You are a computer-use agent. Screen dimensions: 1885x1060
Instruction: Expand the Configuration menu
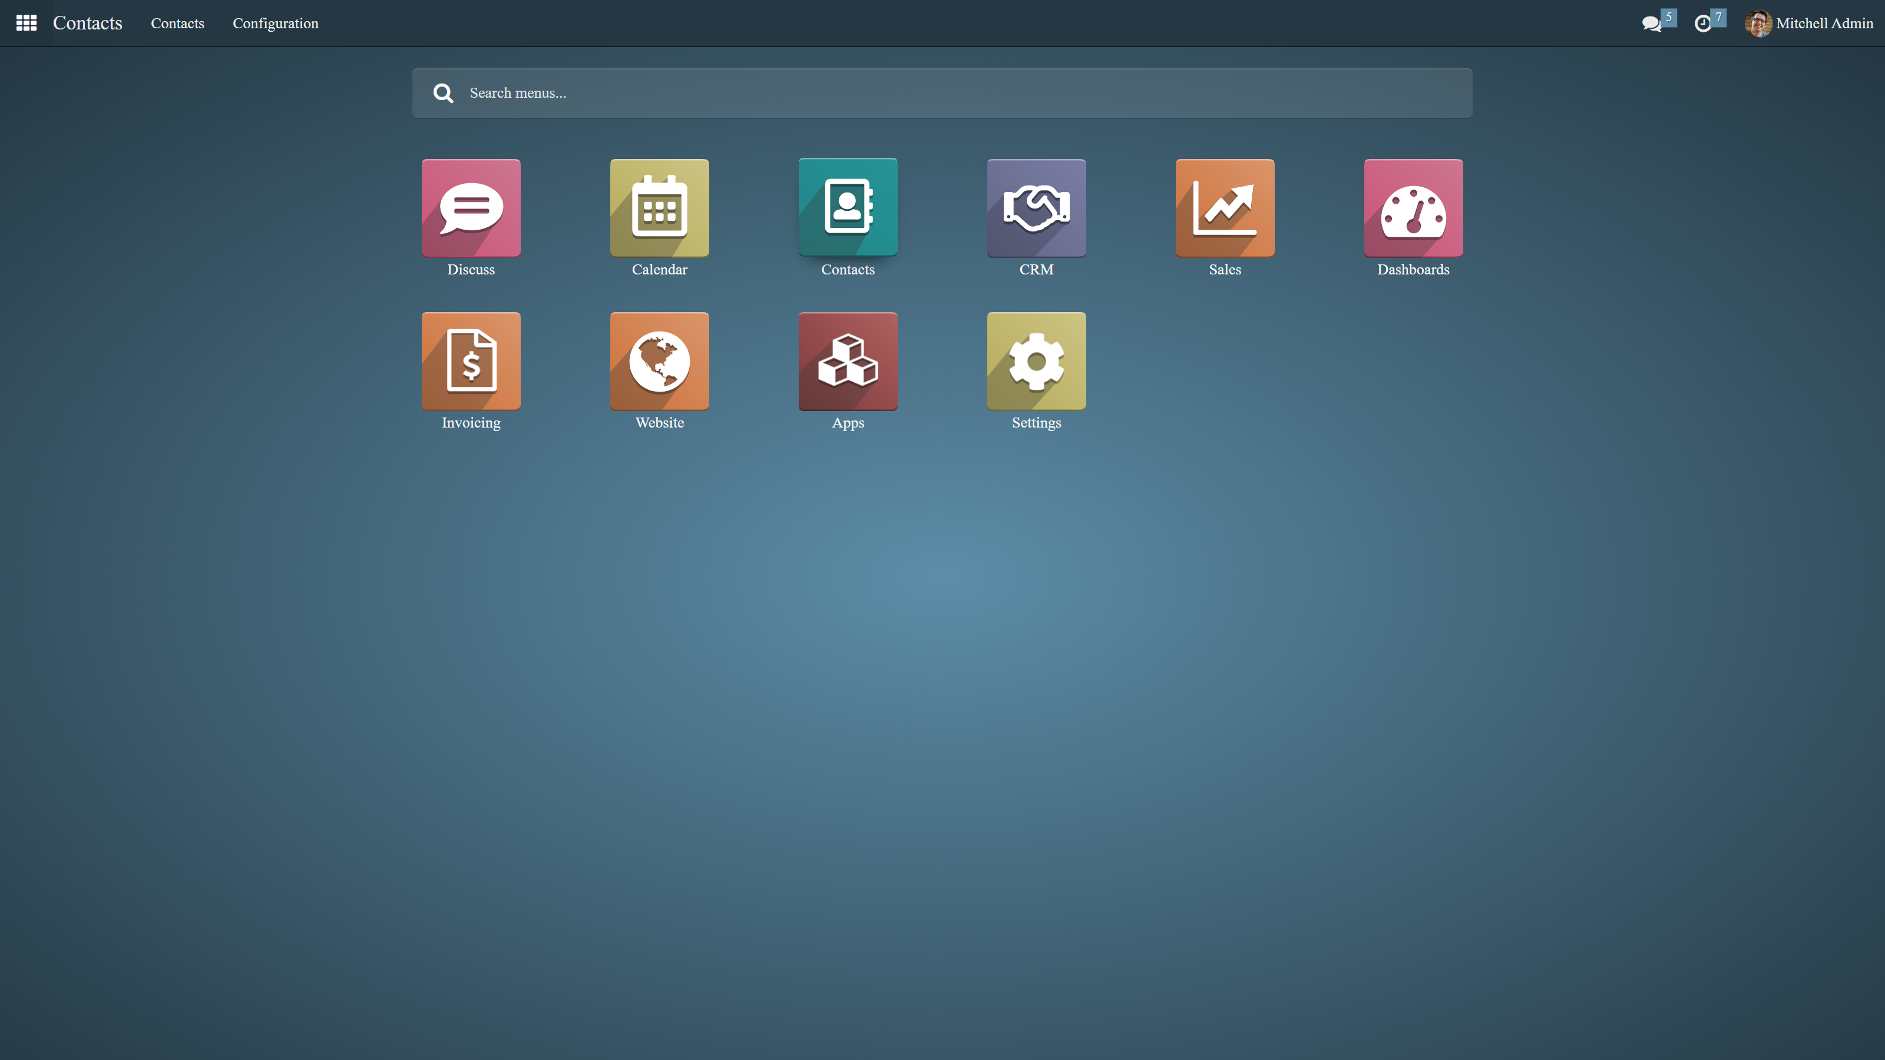[275, 24]
